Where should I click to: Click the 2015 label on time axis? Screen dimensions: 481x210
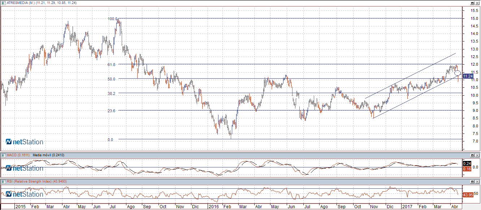coord(20,207)
